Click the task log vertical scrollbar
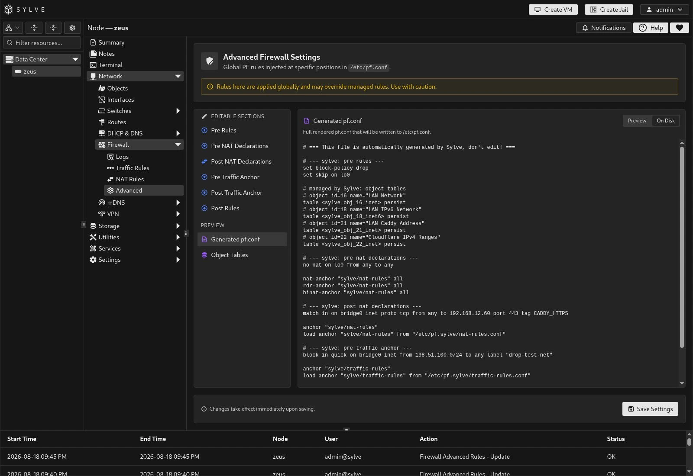Screen dimensions: 693x476 click(x=689, y=441)
